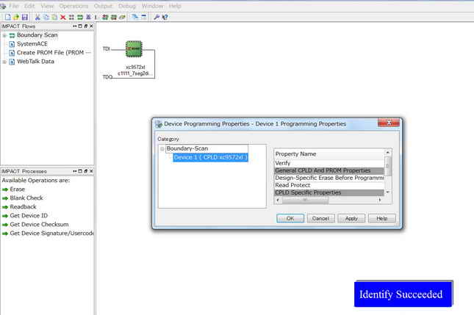Click the Identify Succeeded status banner
This screenshot has height=315, width=474.
403,294
